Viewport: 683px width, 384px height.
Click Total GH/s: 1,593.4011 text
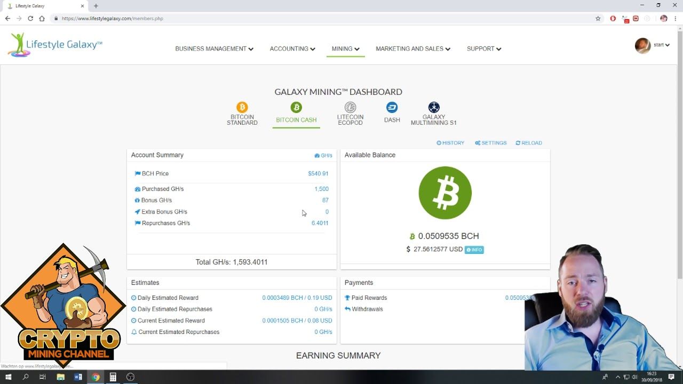pos(232,262)
